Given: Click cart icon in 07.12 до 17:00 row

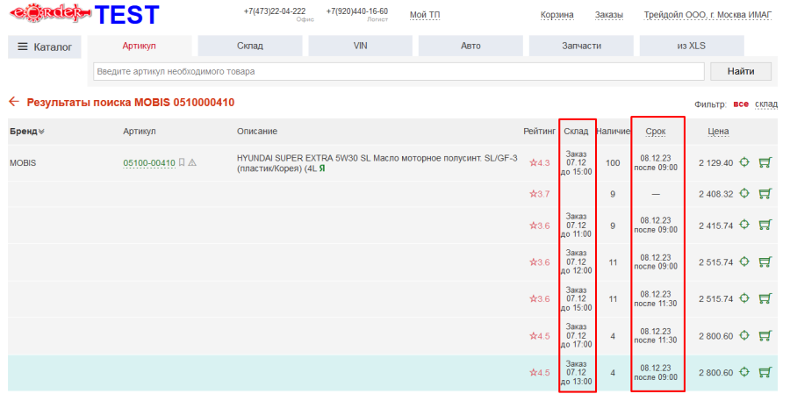Looking at the screenshot, I should tap(765, 335).
